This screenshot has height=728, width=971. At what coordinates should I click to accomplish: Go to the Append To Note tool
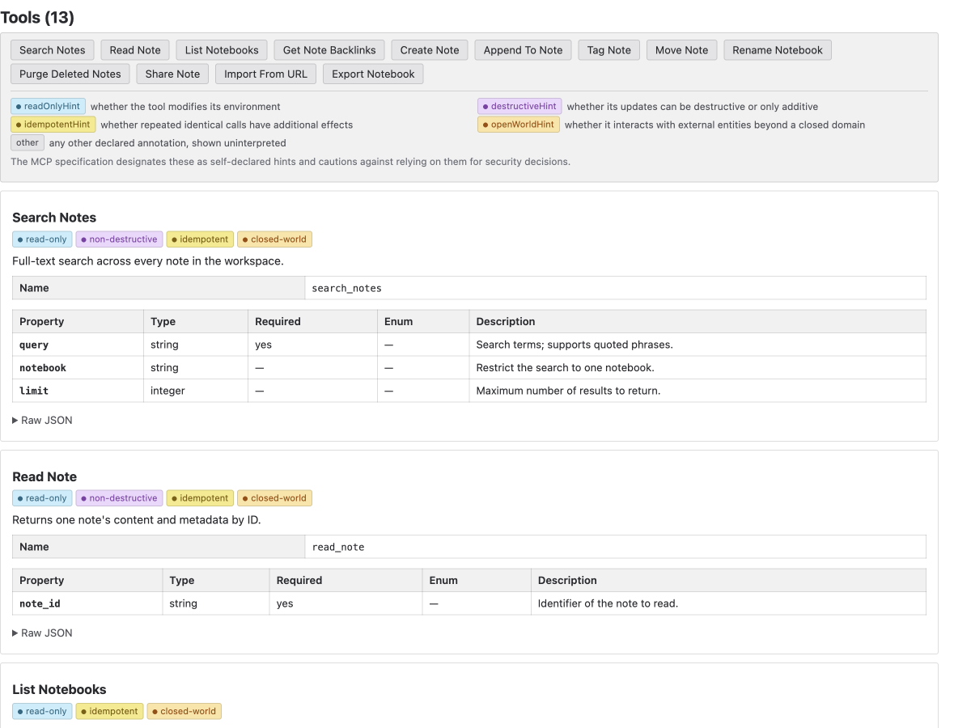[523, 50]
